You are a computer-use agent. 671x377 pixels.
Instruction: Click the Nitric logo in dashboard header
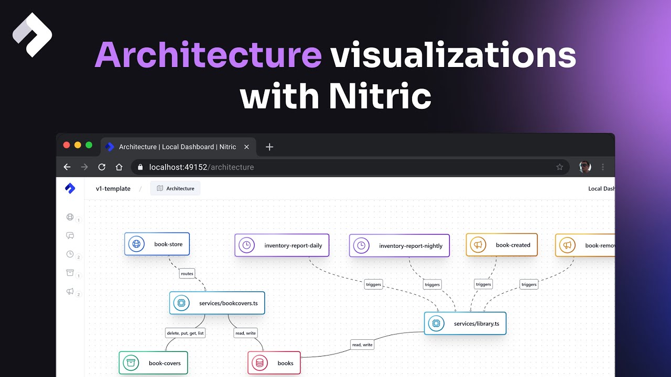[70, 188]
